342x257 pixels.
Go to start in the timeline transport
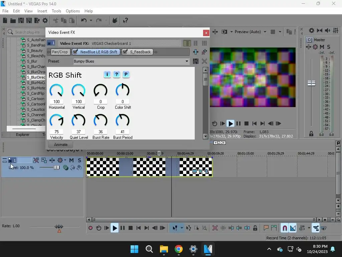coord(139,228)
